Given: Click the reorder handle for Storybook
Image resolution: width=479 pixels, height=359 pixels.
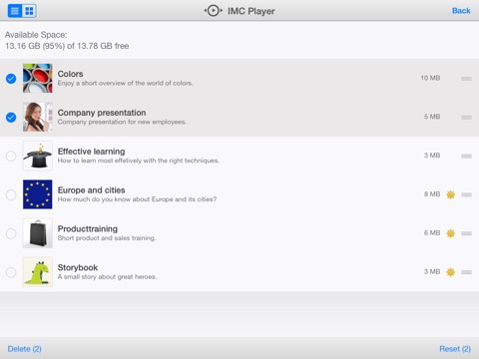Looking at the screenshot, I should point(466,272).
